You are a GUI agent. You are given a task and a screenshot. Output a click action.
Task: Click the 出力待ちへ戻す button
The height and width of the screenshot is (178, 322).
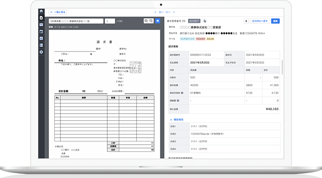coord(260,21)
